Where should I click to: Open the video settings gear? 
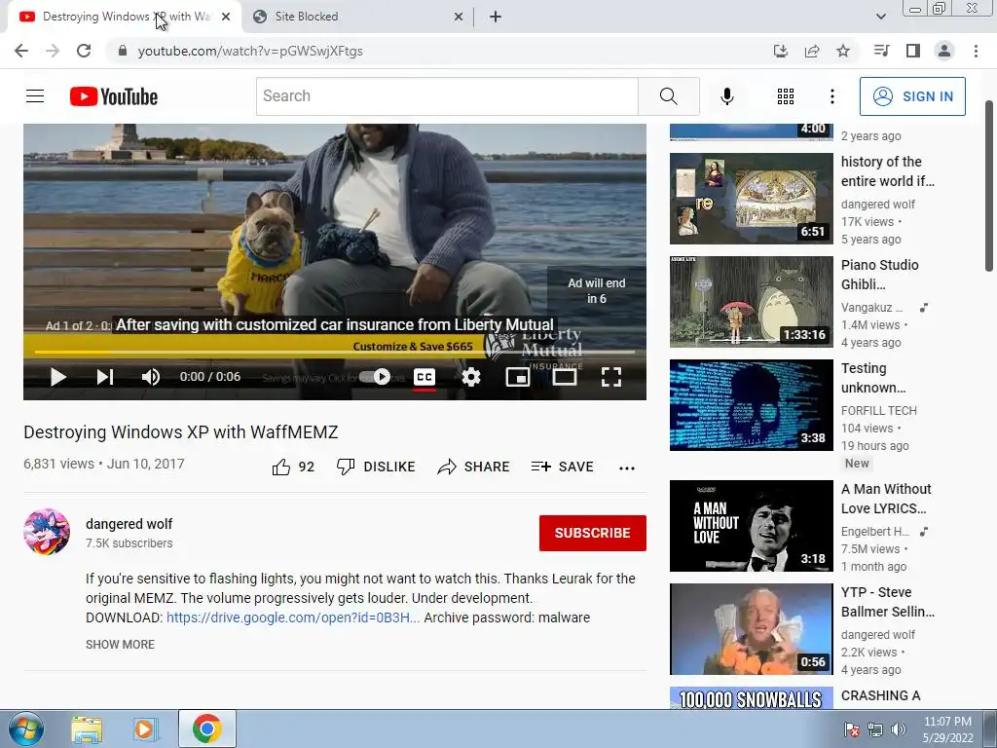[470, 377]
